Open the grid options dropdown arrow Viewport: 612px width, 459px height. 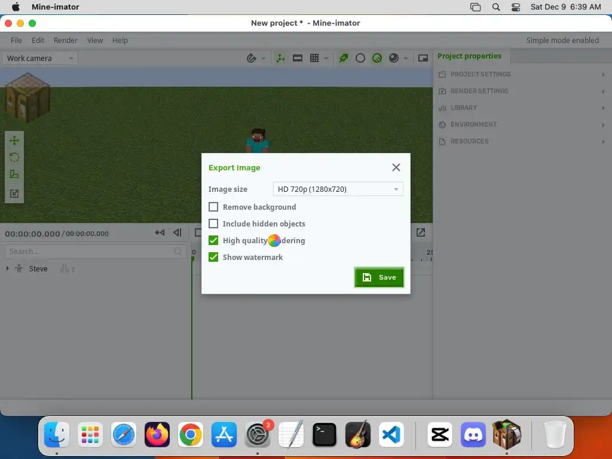326,58
